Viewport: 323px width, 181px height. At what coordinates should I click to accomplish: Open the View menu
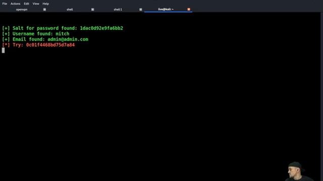[x=36, y=4]
